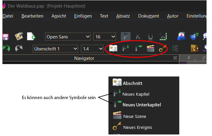Image resolution: width=212 pixels, height=136 pixels.
Task: Click the new chapter icon in toolbar
Action: pos(126,48)
